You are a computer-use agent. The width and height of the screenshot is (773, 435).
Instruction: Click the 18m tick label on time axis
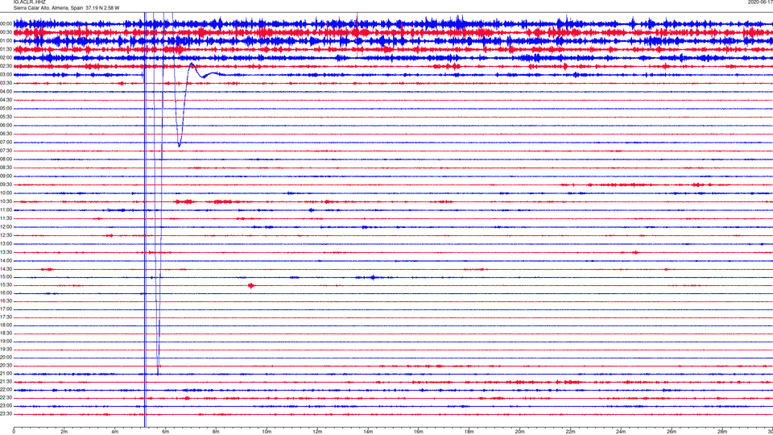469,432
